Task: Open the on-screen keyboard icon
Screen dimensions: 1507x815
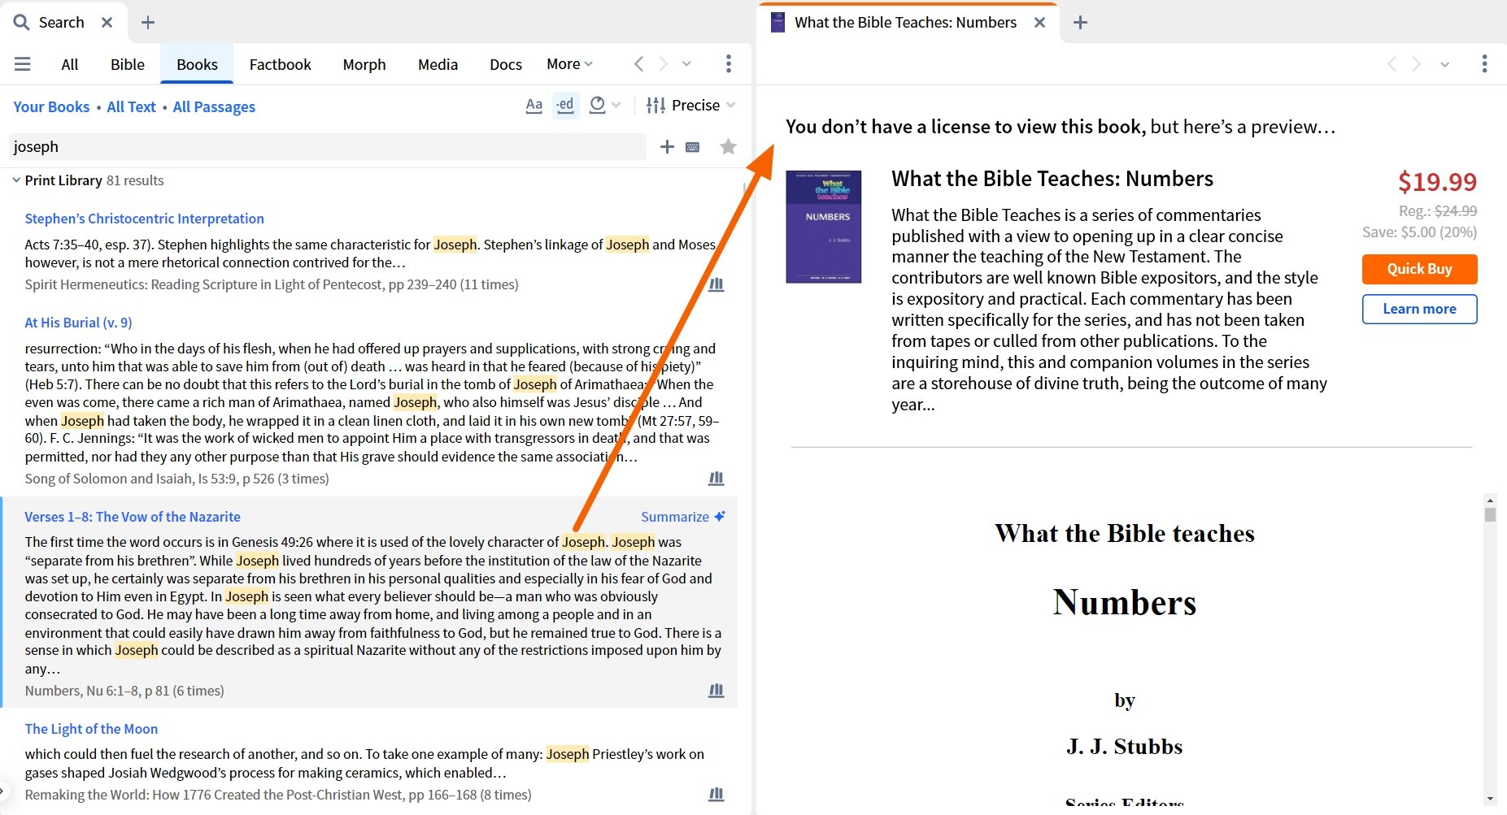Action: pos(693,147)
